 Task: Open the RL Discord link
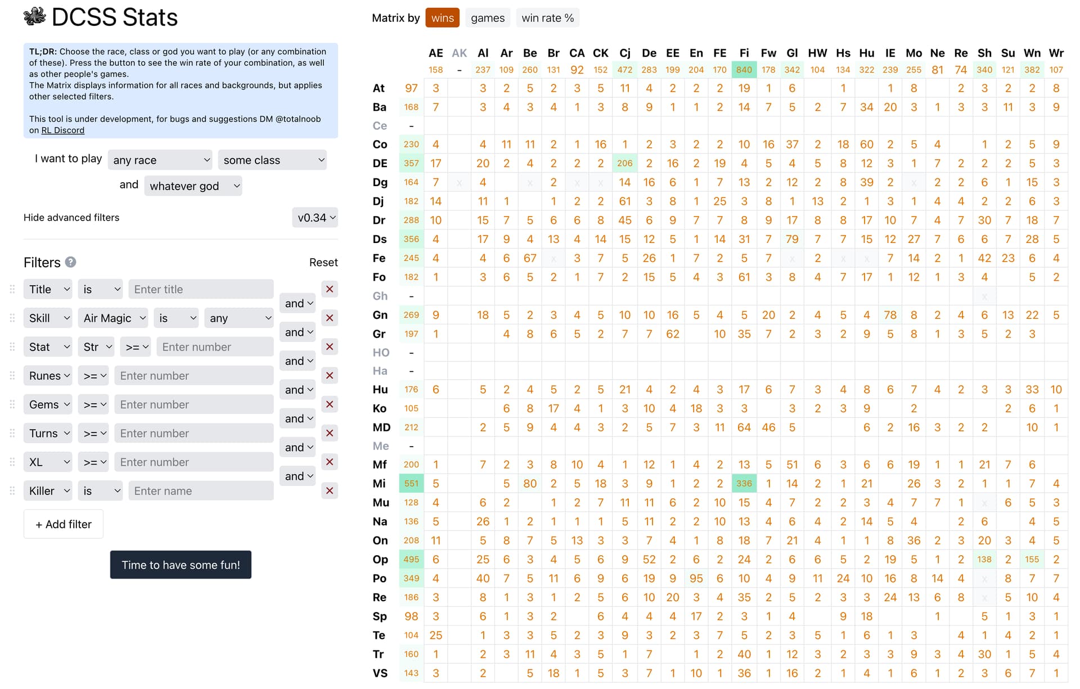pyautogui.click(x=62, y=130)
